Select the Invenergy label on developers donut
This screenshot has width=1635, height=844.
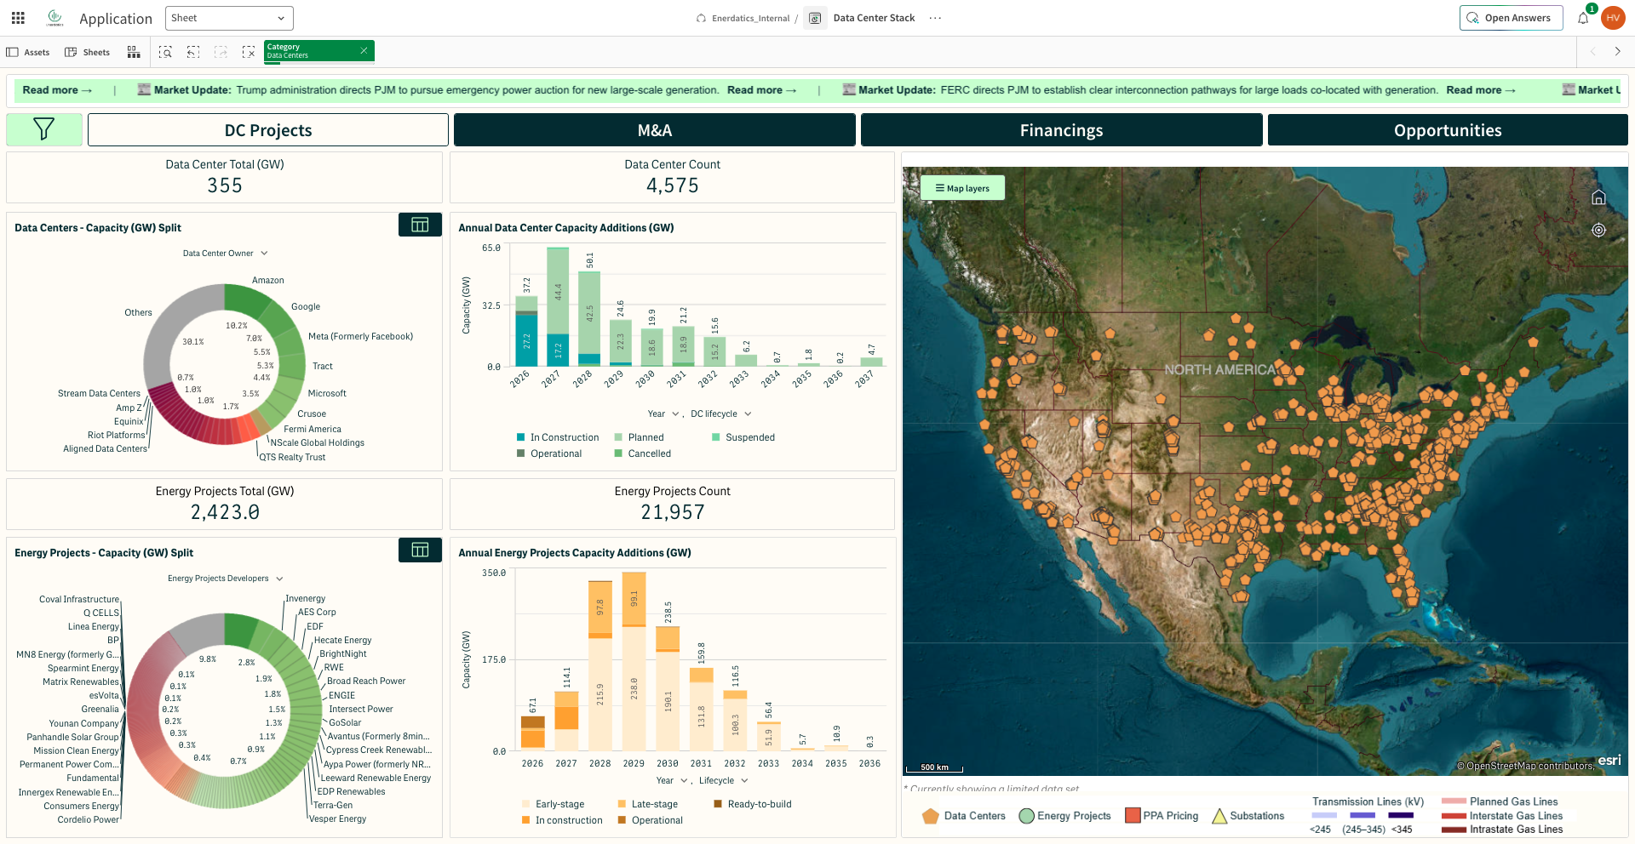tap(306, 599)
